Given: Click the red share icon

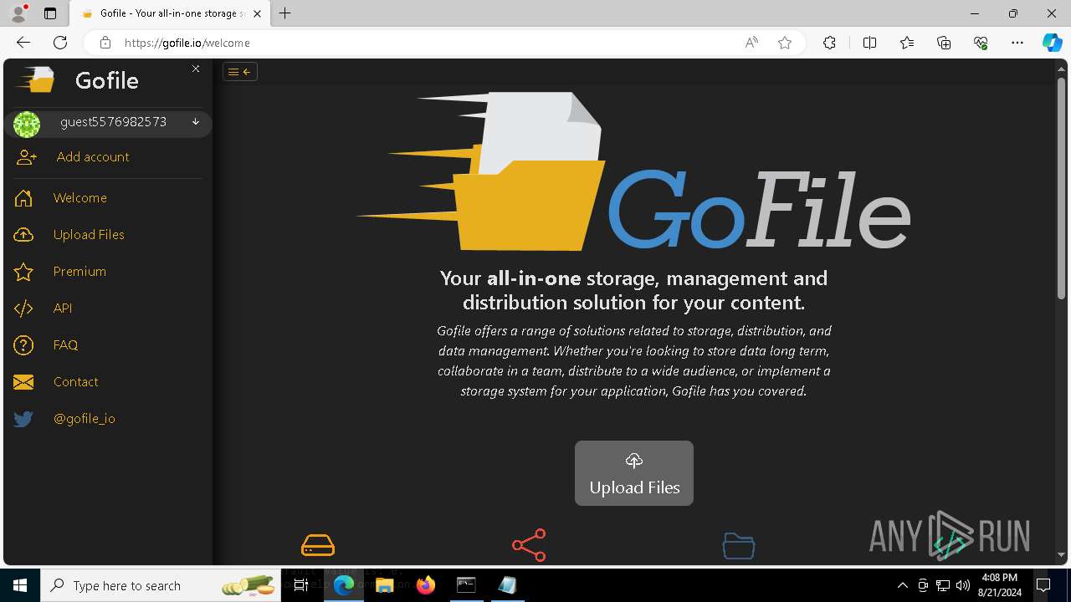Looking at the screenshot, I should 529,545.
